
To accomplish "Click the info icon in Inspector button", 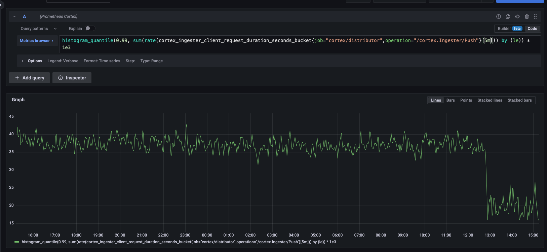I will (61, 78).
